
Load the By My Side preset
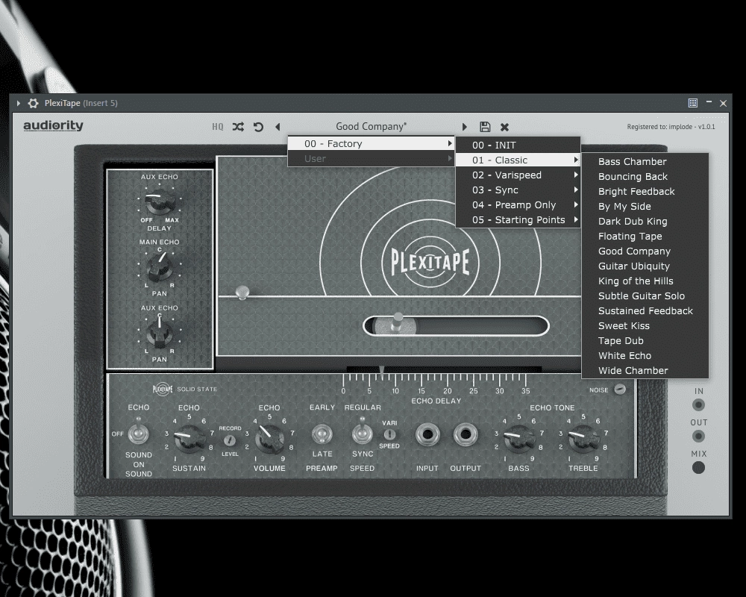pos(645,206)
